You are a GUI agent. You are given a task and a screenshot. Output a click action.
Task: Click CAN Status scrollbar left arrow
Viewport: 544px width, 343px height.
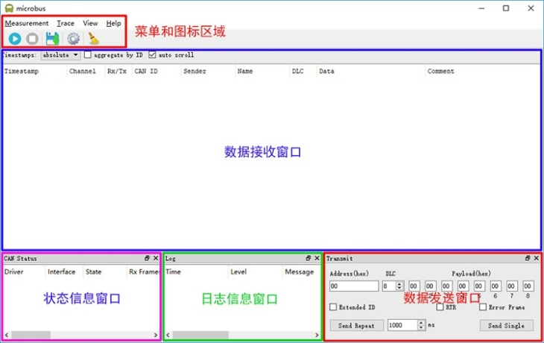pyautogui.click(x=6, y=335)
